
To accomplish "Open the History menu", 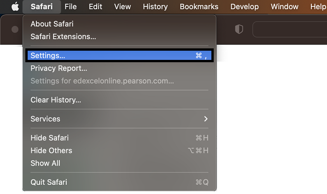I will (155, 6).
